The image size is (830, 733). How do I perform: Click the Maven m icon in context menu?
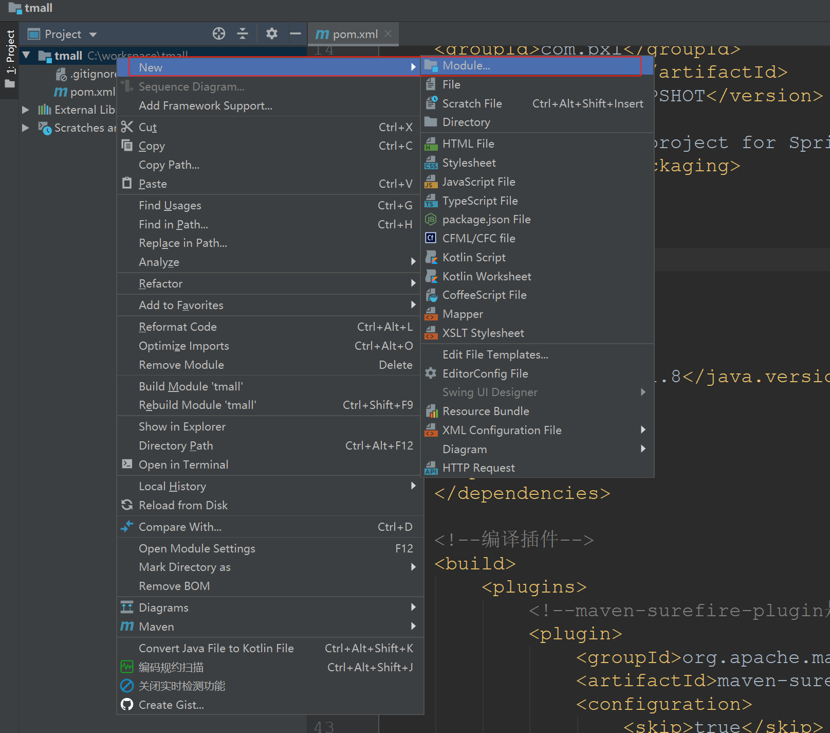coord(127,626)
